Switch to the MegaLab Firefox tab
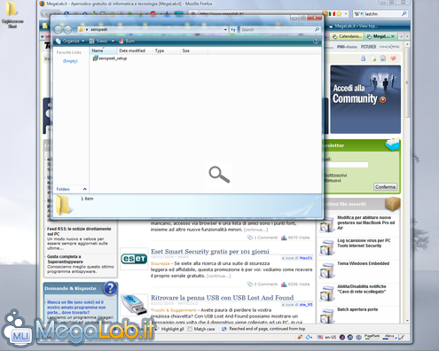 point(379,36)
